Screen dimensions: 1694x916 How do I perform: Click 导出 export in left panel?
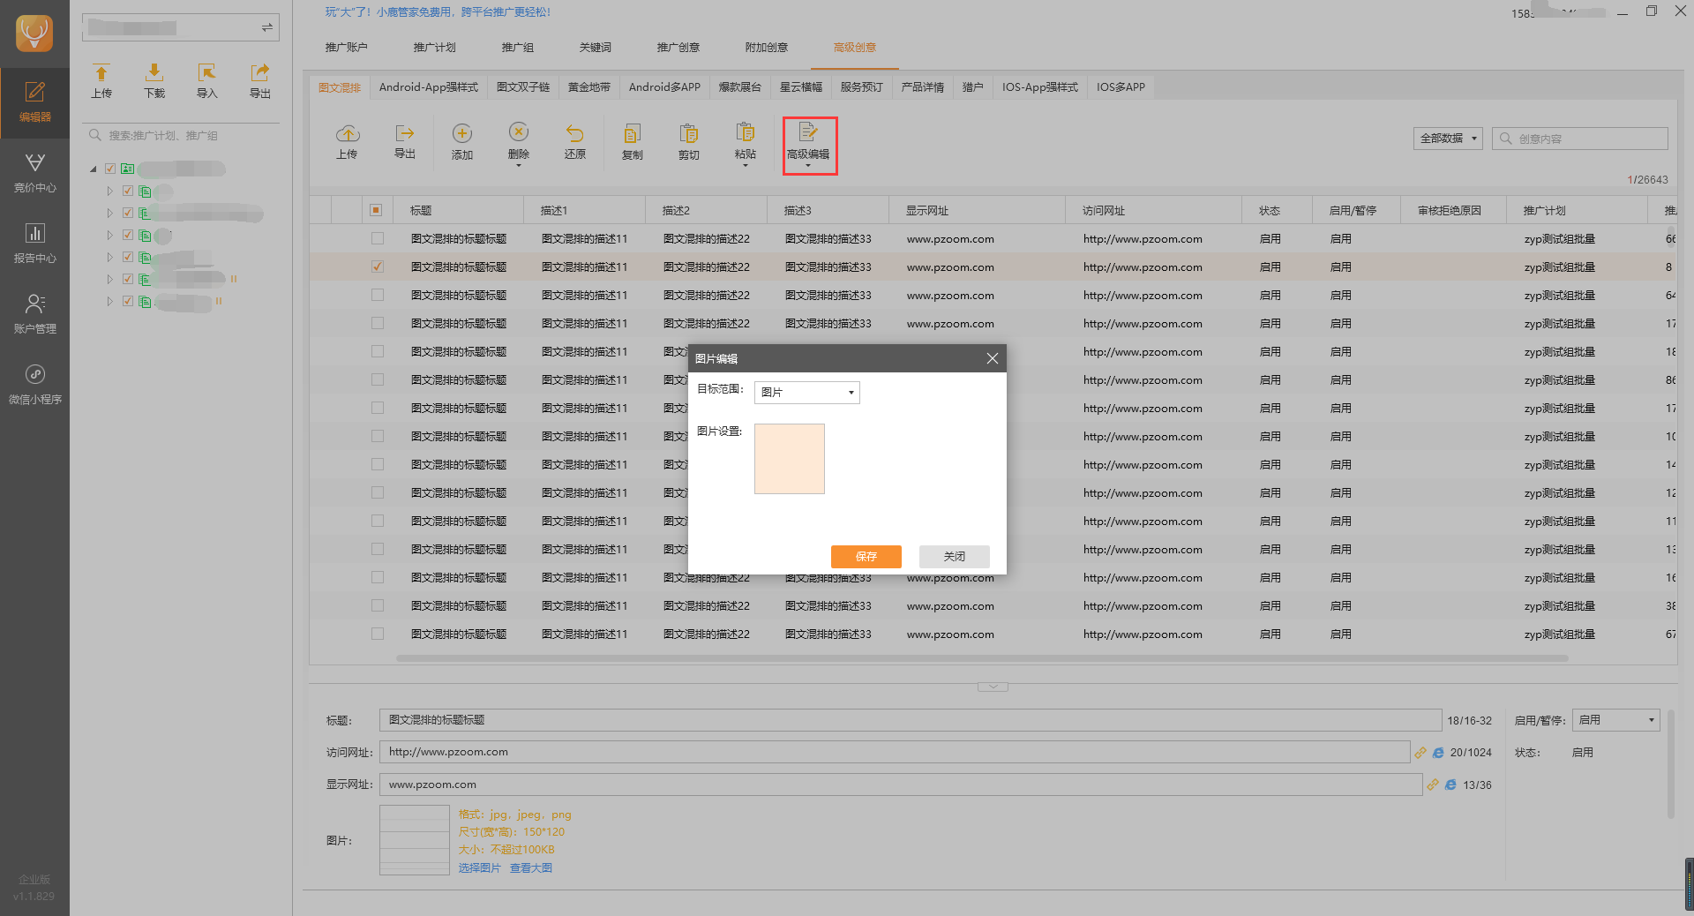pyautogui.click(x=260, y=81)
